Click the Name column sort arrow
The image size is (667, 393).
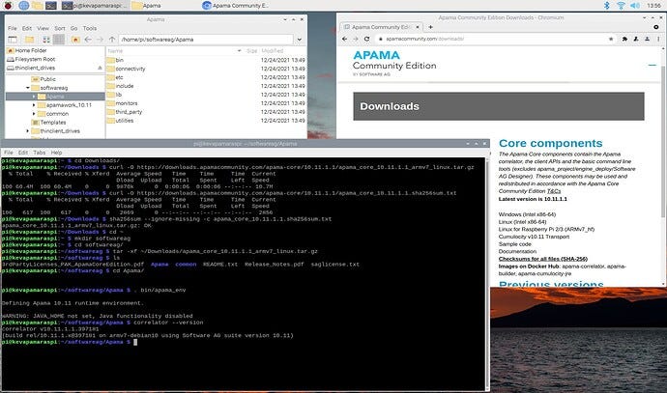(x=239, y=51)
